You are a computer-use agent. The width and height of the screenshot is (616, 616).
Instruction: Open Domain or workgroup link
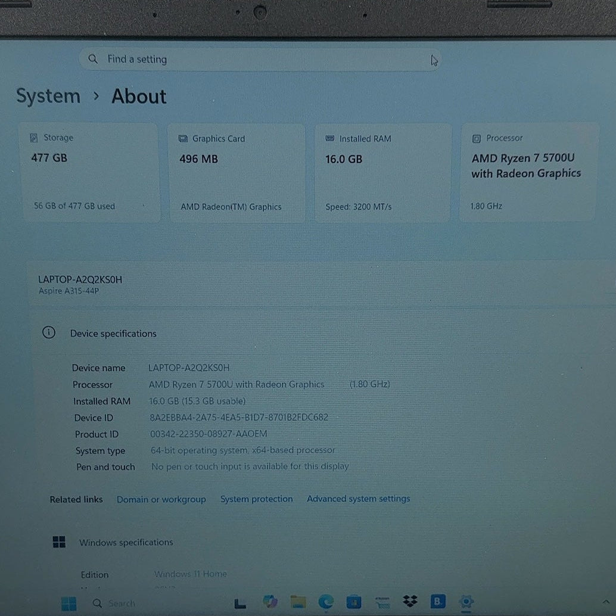[x=161, y=499]
